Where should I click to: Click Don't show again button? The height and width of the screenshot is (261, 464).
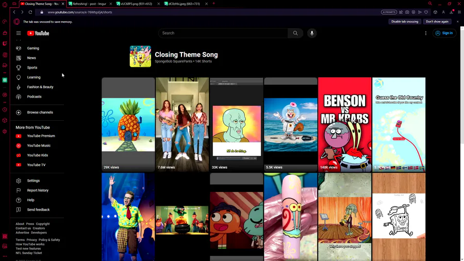point(437,22)
